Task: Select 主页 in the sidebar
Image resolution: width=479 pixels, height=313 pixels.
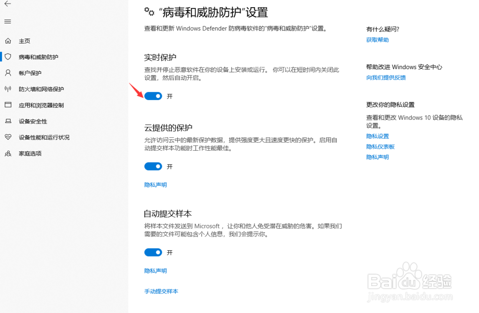Action: point(24,41)
